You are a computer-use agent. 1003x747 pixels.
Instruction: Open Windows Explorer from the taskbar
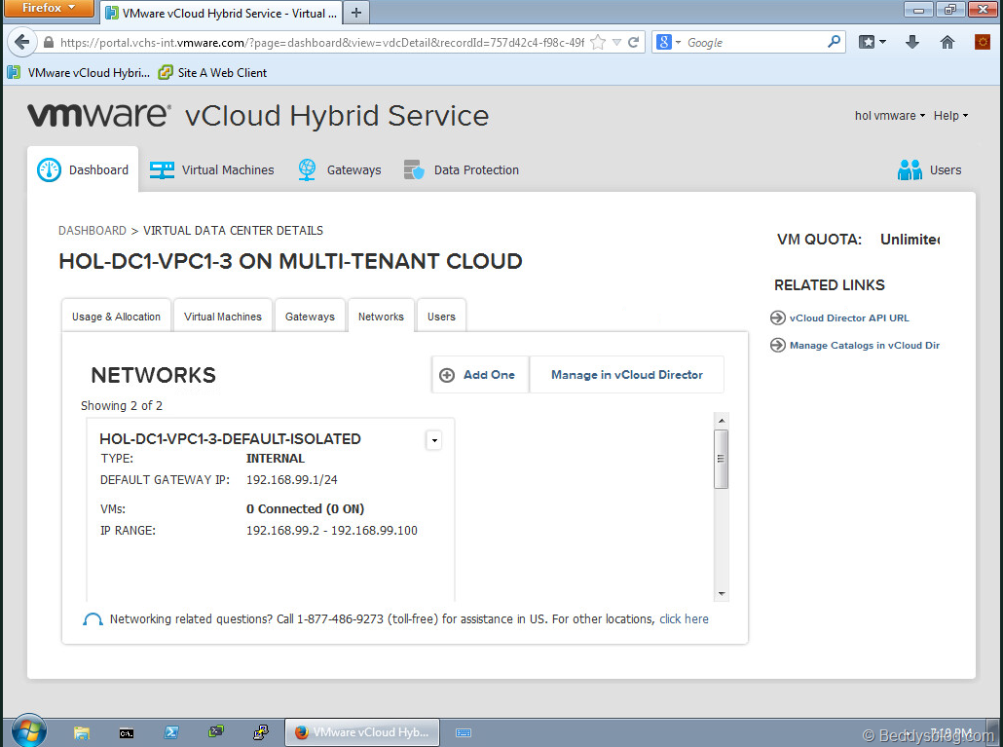(x=81, y=733)
